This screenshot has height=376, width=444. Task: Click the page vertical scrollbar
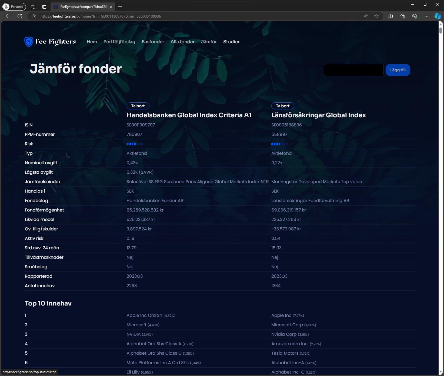(x=440, y=189)
